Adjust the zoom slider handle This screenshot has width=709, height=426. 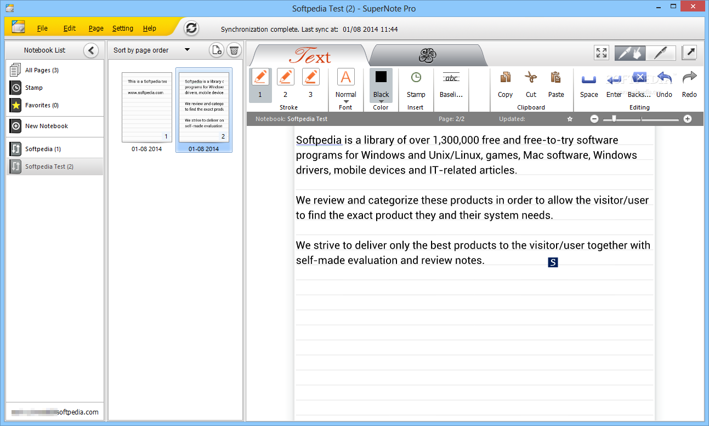coord(614,119)
